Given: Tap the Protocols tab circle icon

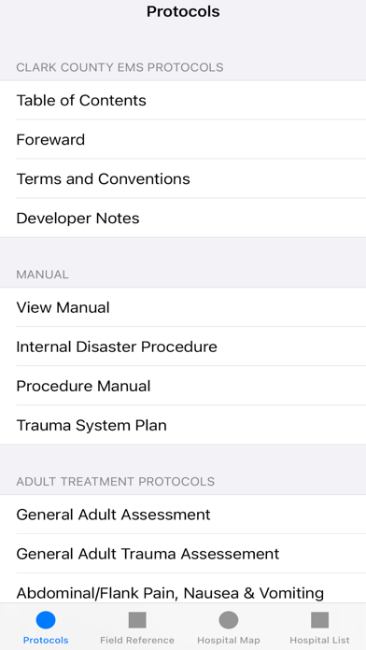Looking at the screenshot, I should point(46,620).
